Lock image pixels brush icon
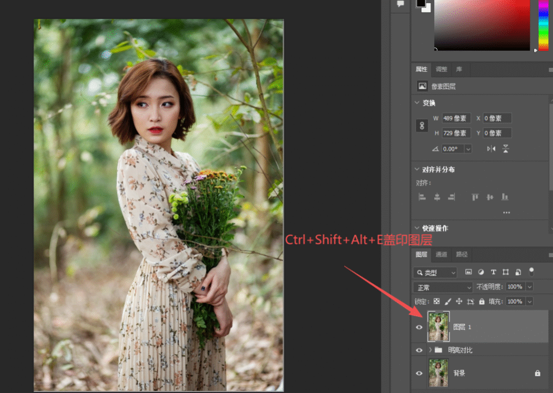553x393 pixels. point(448,301)
